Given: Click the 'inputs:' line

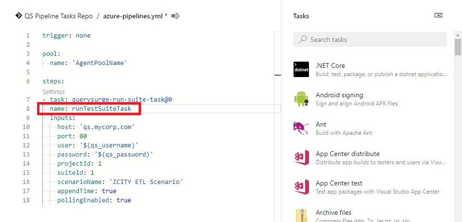Looking at the screenshot, I should (x=63, y=118).
